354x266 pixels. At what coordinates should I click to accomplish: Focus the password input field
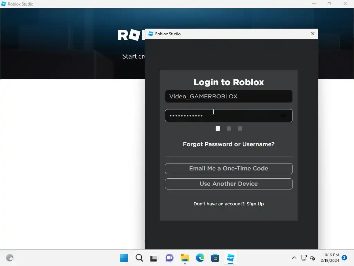pos(229,116)
